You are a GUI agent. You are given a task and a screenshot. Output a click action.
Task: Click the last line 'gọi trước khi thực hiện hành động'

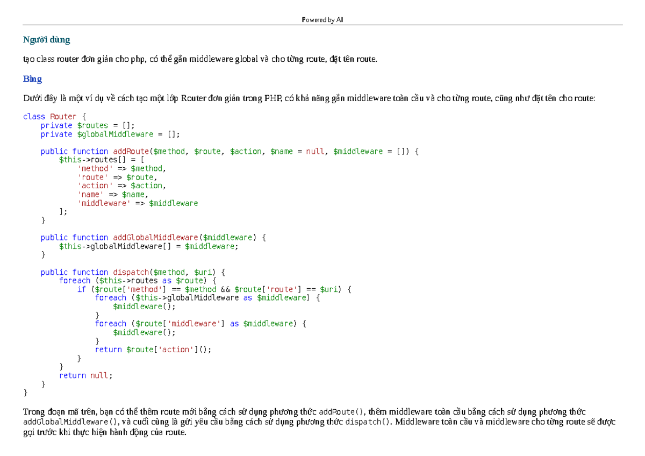click(x=104, y=431)
